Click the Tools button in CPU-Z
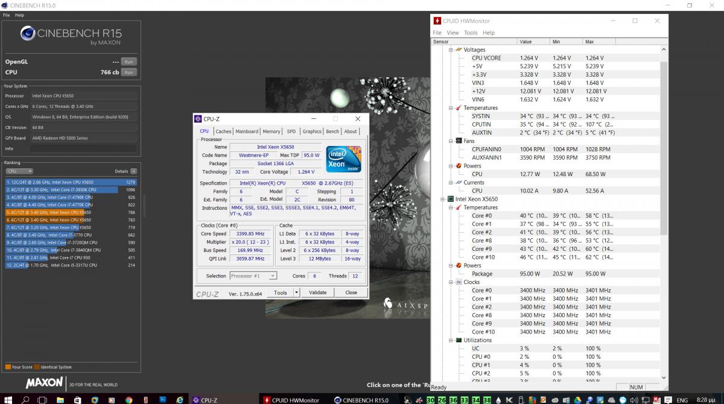The image size is (724, 404). 281,292
